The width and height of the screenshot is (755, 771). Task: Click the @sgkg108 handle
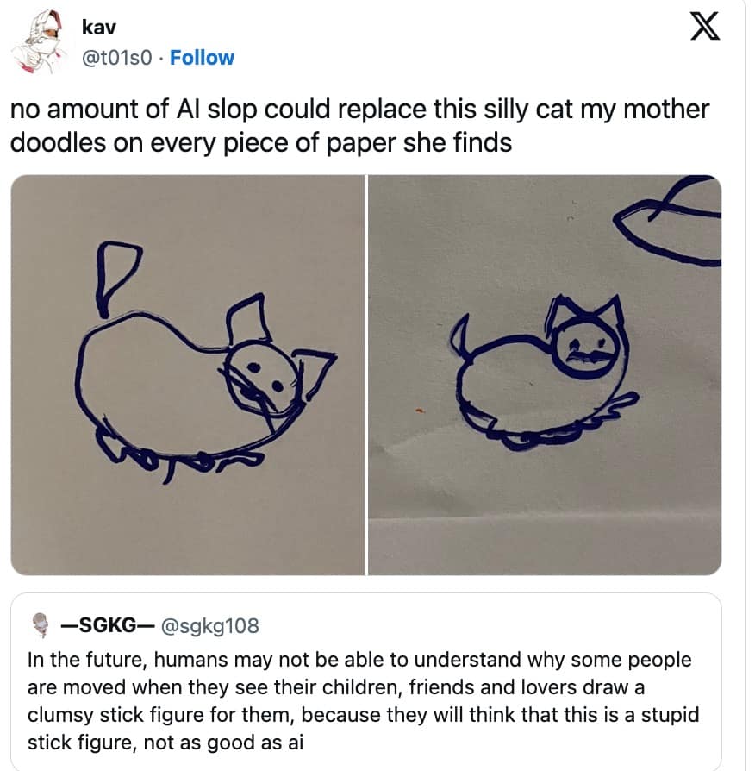coord(210,625)
